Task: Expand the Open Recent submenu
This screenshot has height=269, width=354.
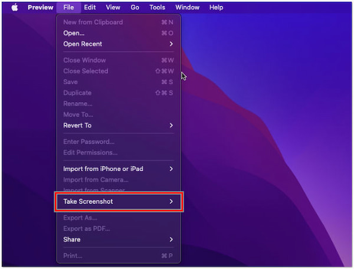Action: click(83, 44)
